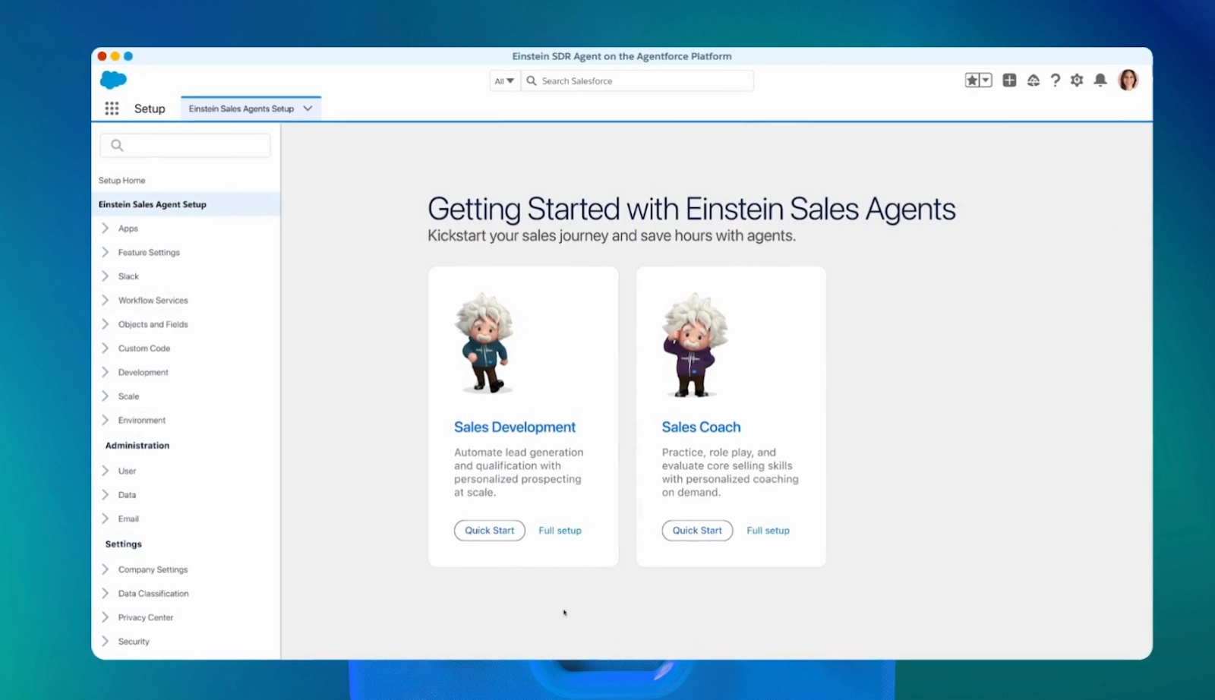The image size is (1215, 700).
Task: Expand the Email section
Action: [x=106, y=519]
